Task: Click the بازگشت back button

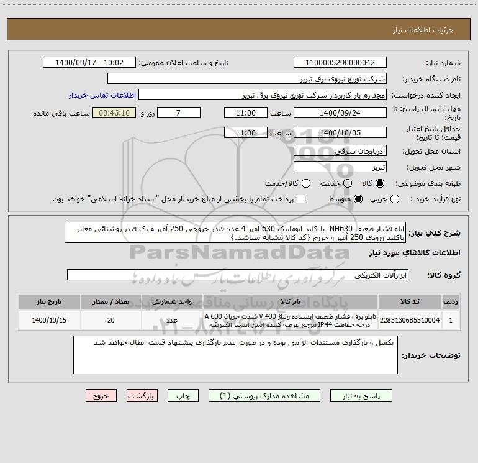Action: [142, 396]
